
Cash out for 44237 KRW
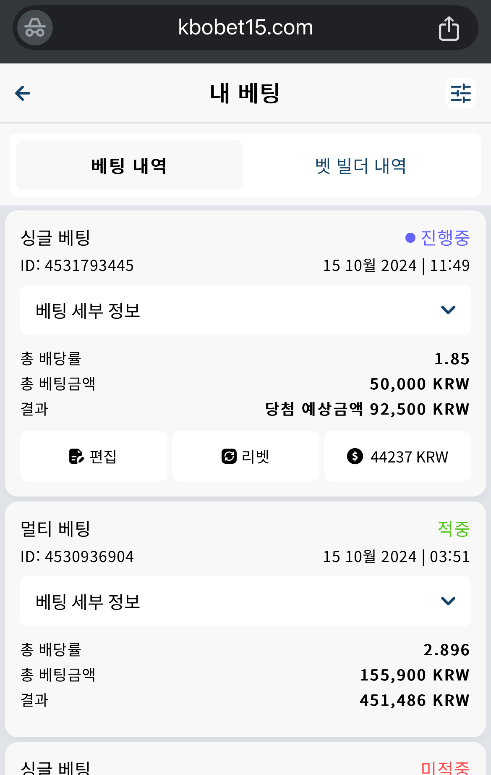[397, 456]
